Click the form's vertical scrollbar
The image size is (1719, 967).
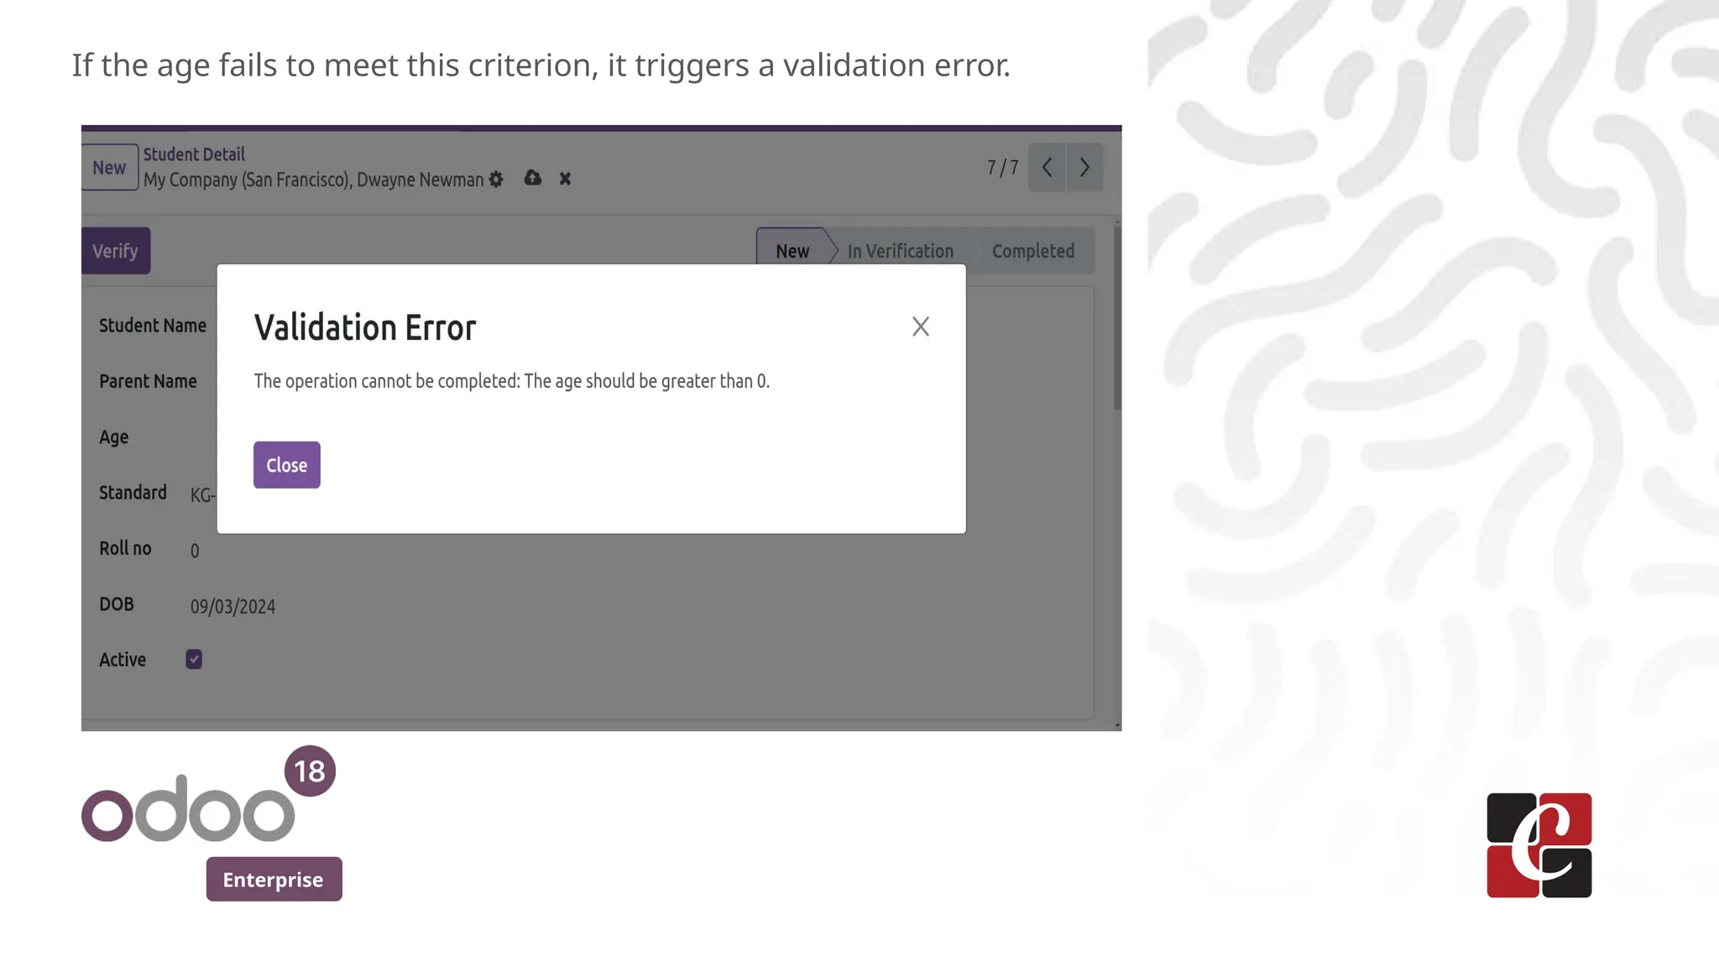[1117, 319]
